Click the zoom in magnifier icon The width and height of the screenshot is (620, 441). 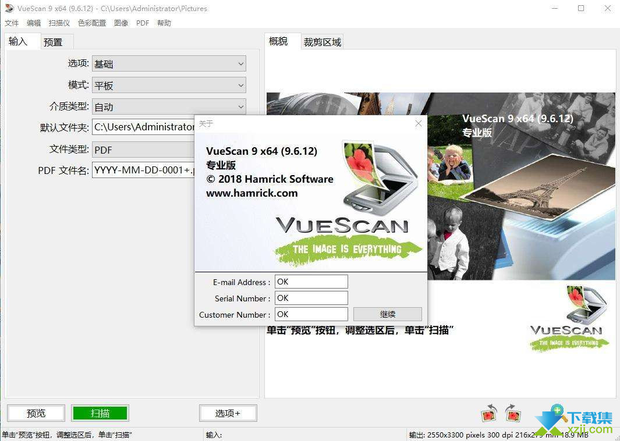pos(559,412)
